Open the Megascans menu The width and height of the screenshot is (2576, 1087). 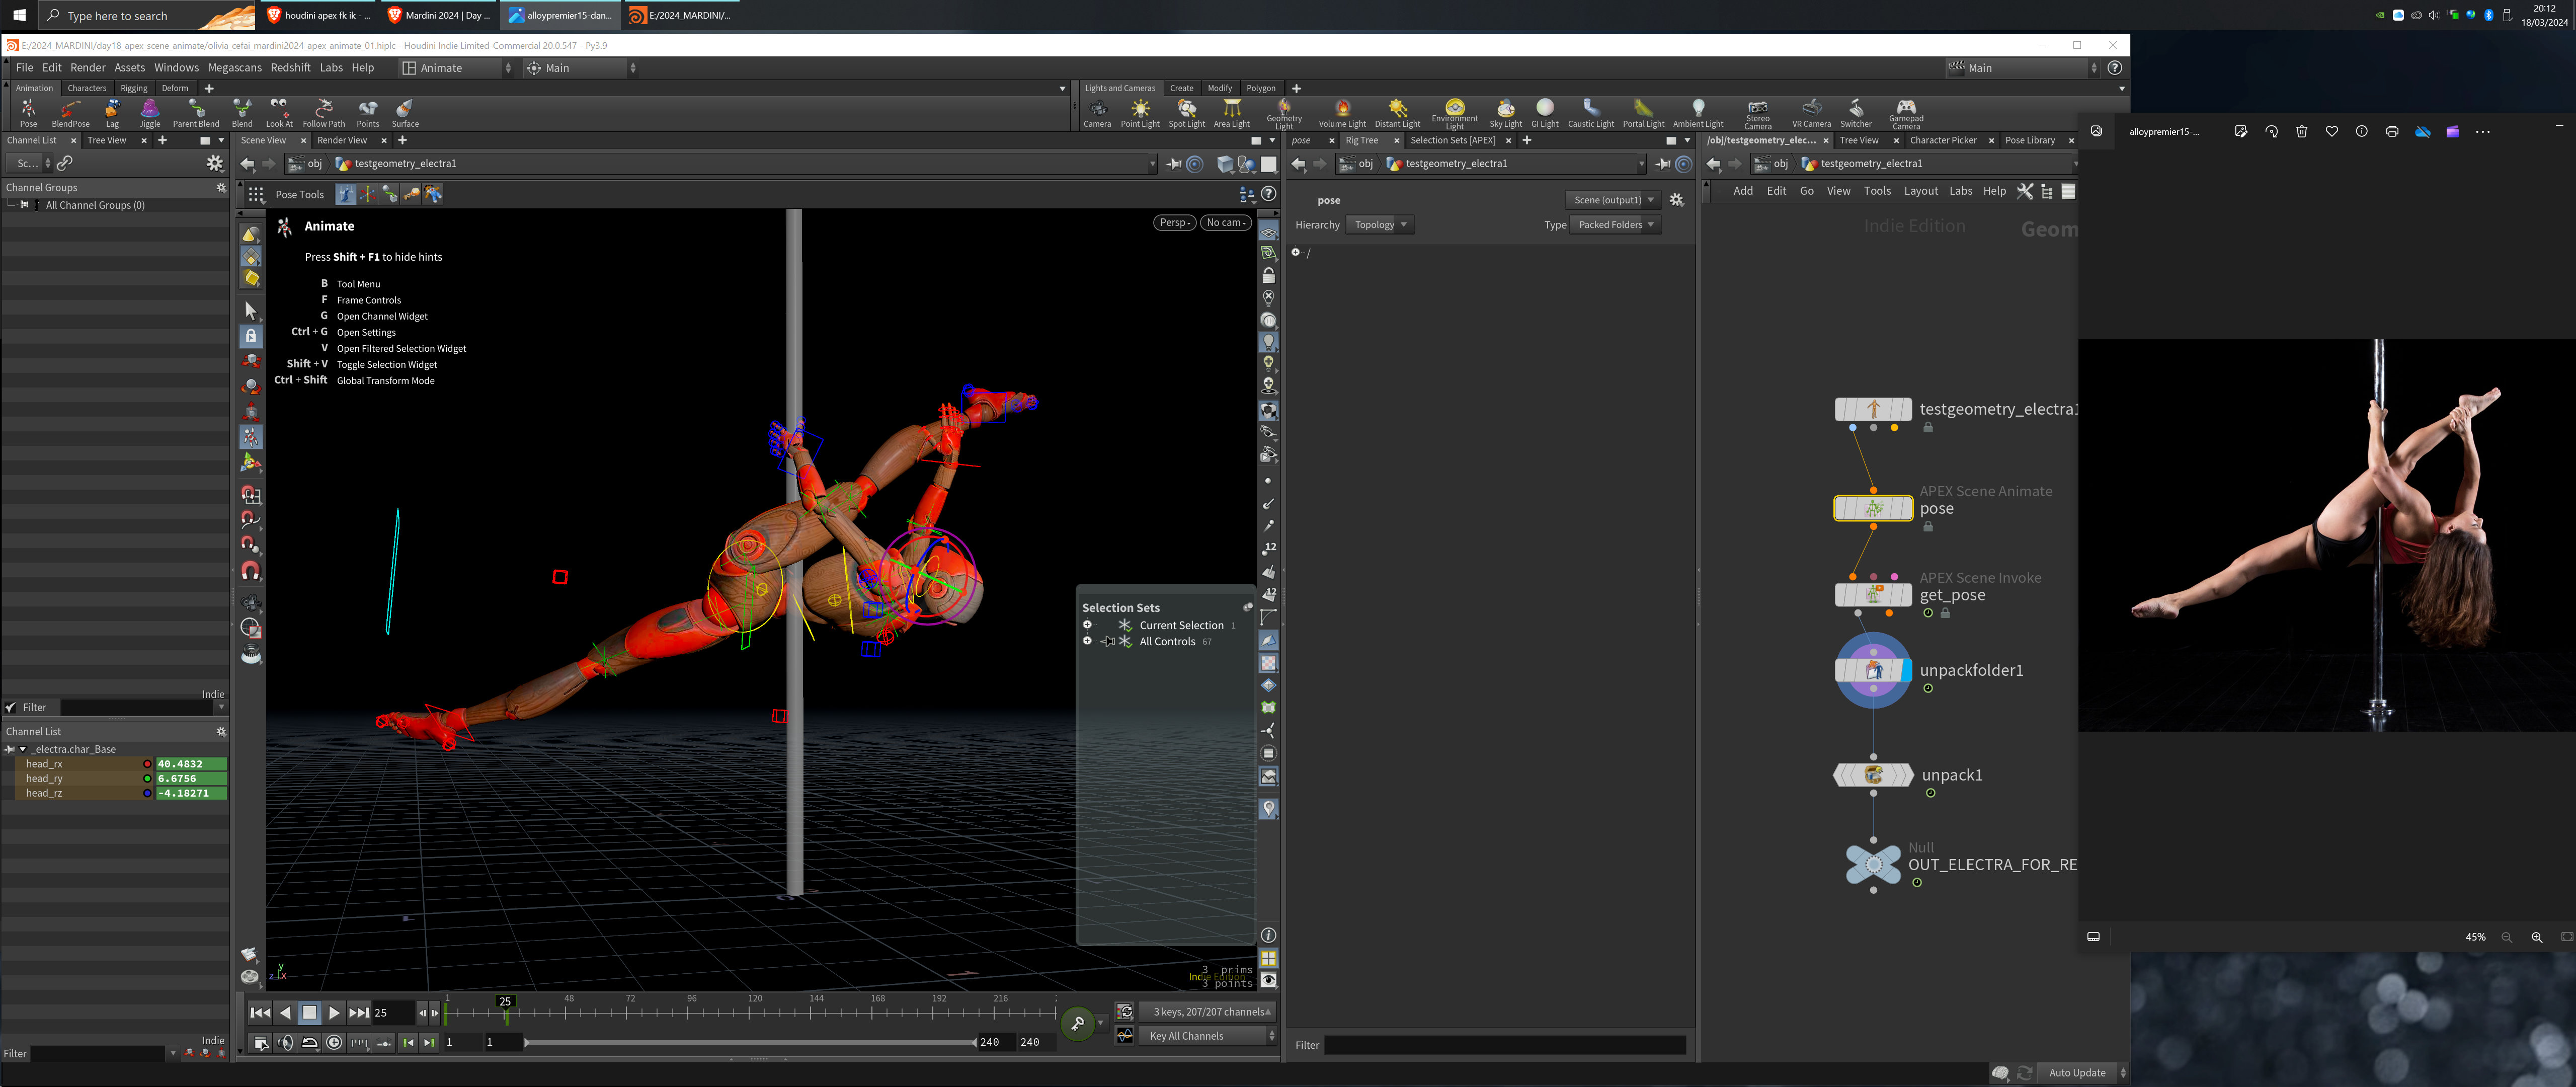coord(234,68)
